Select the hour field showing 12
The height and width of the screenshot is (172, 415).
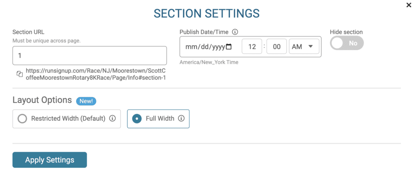[252, 47]
